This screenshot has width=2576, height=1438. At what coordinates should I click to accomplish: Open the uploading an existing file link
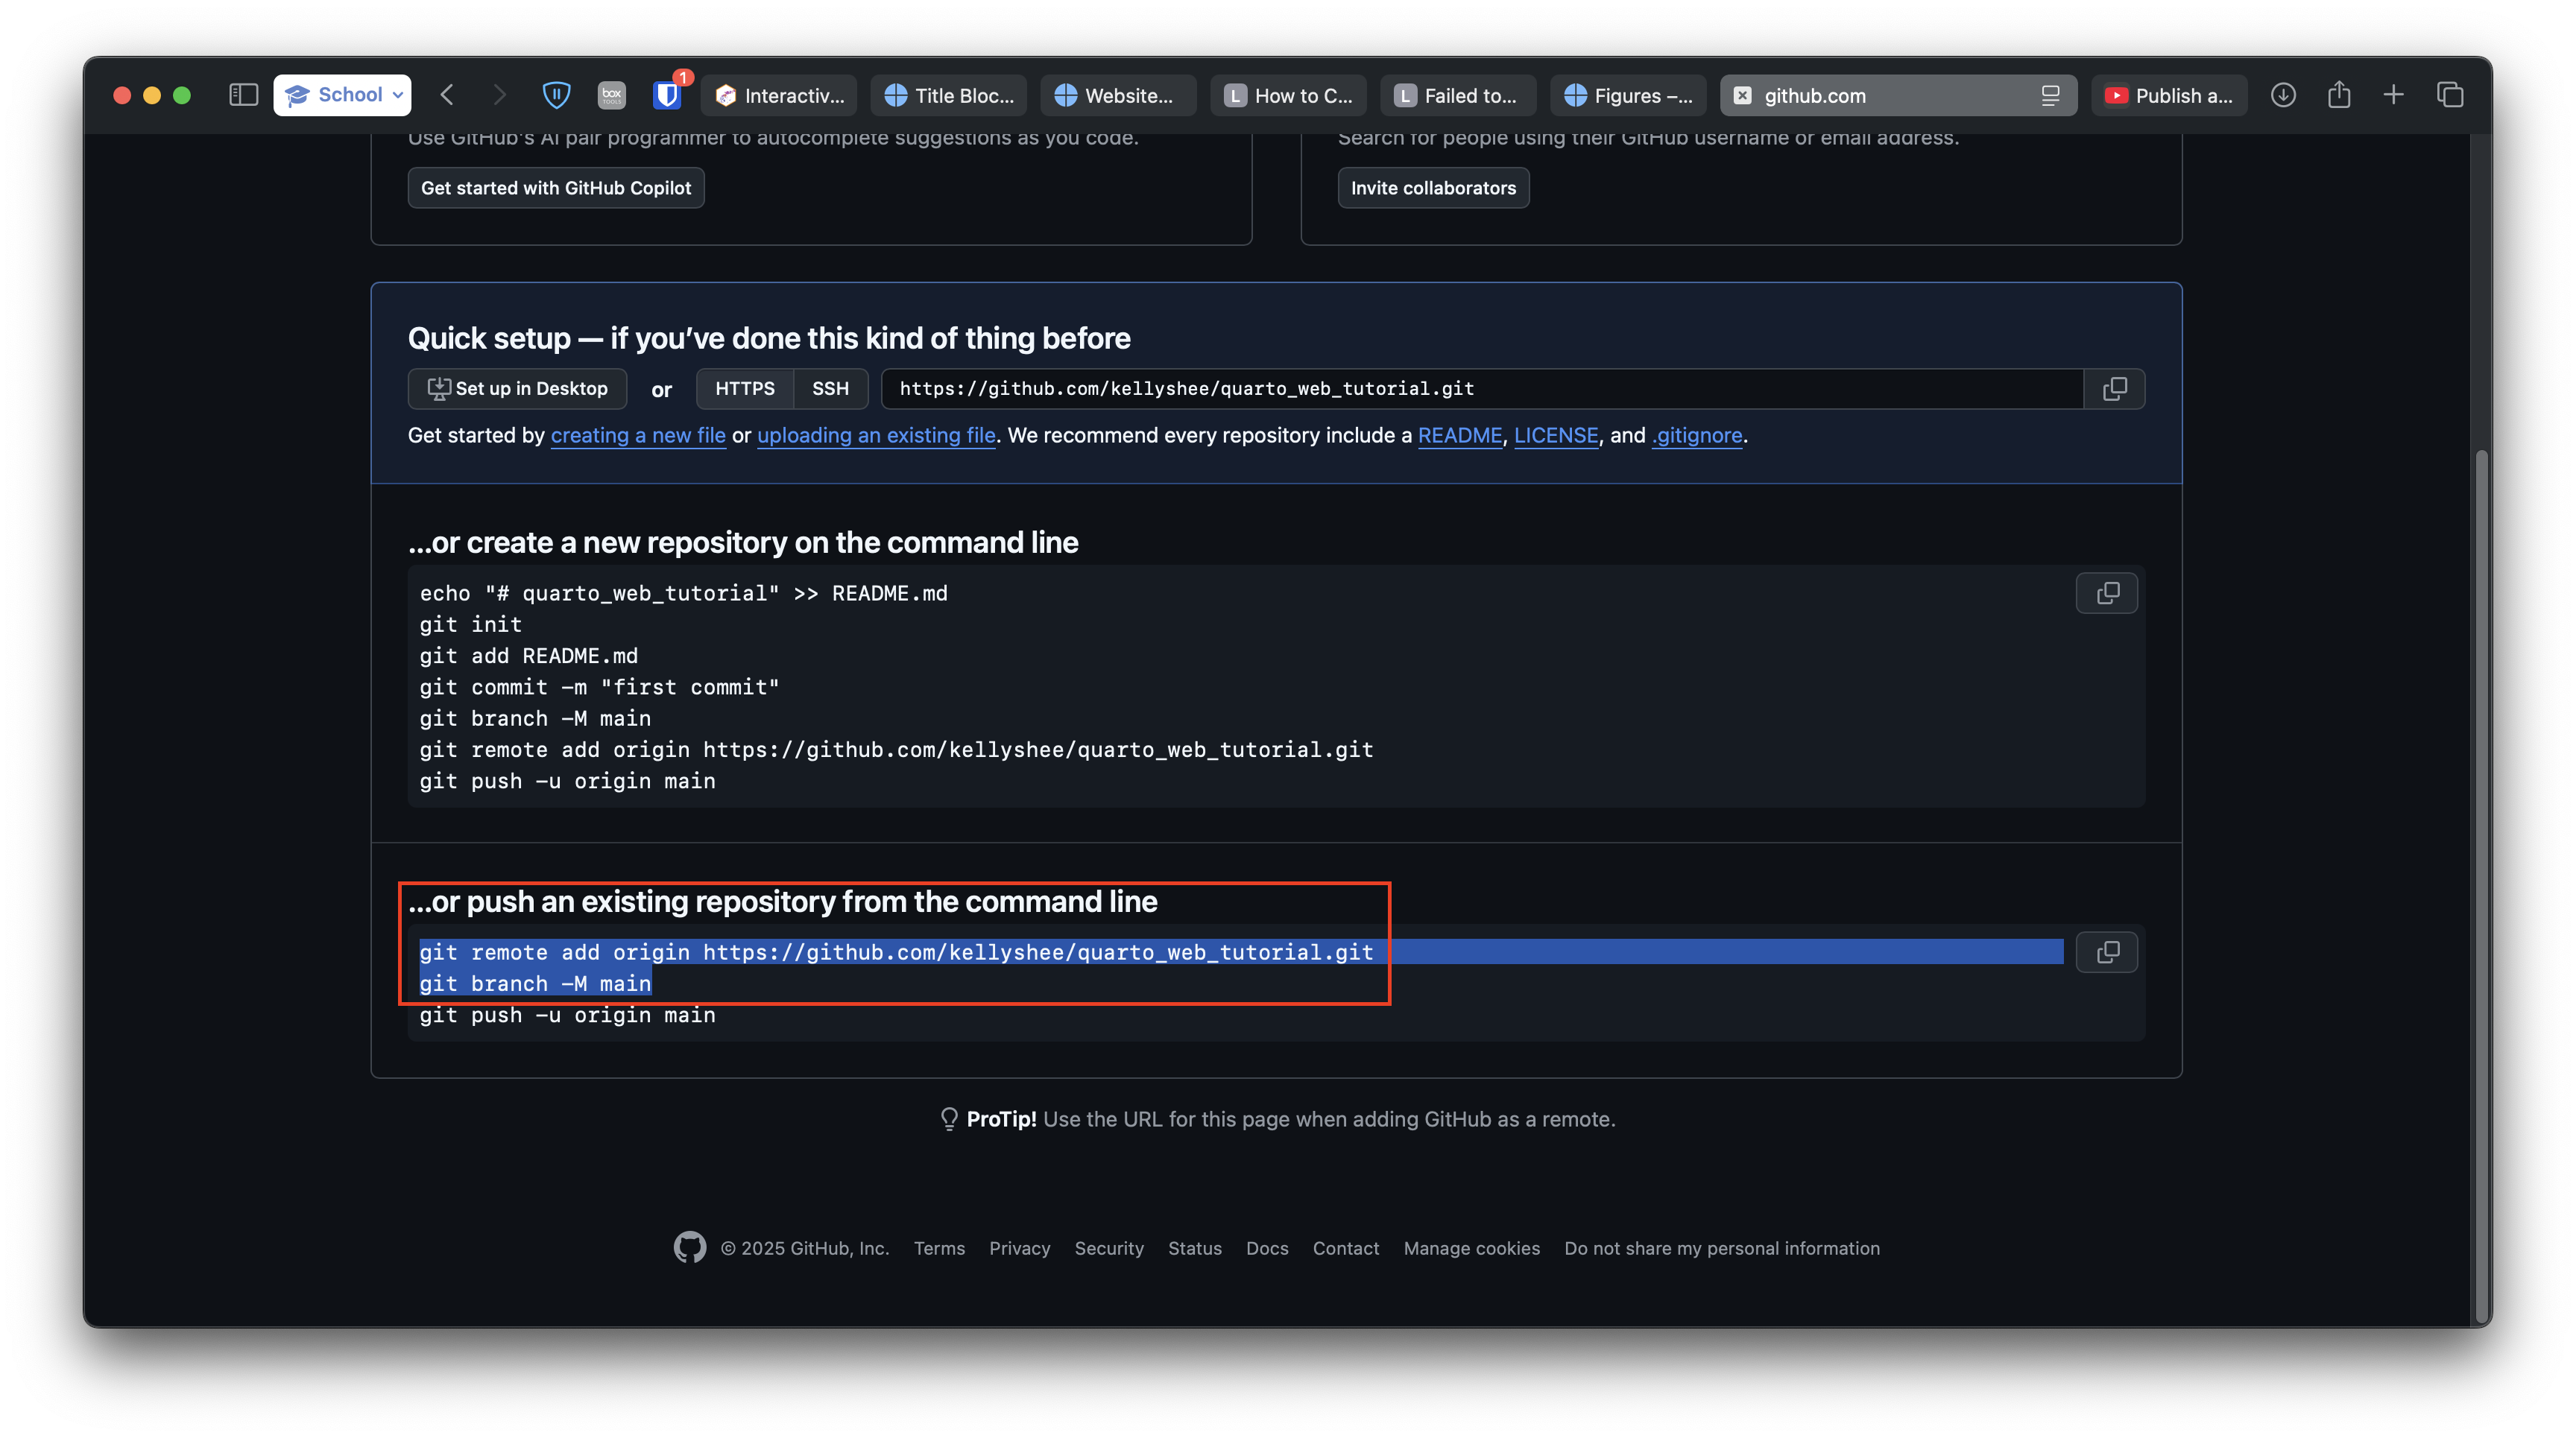pos(876,436)
